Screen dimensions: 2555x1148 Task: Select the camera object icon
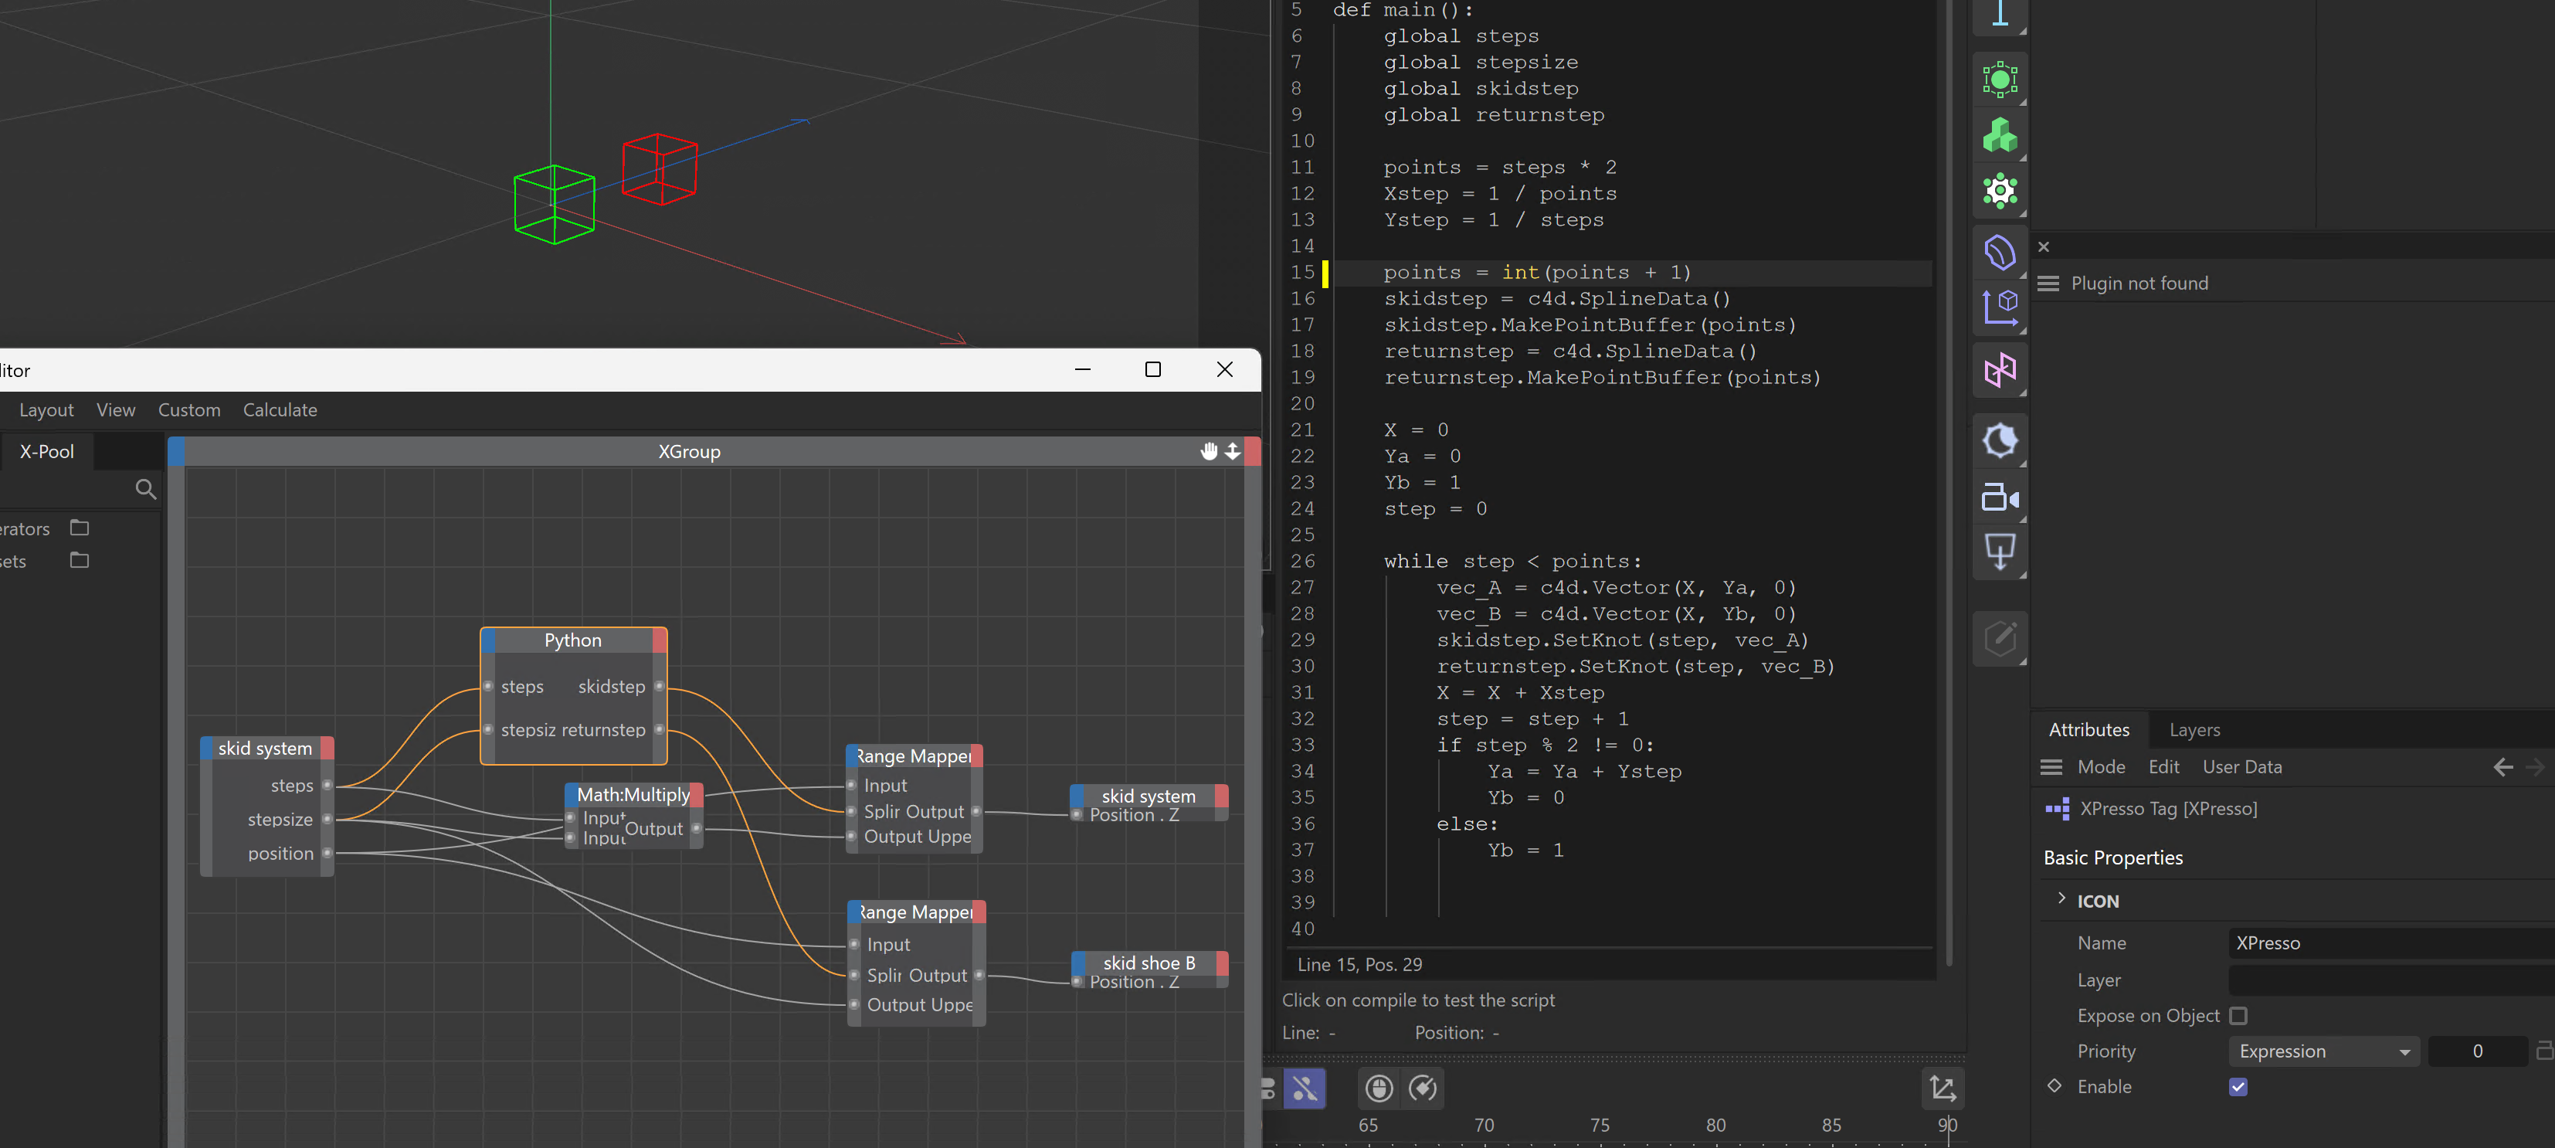[x=1999, y=497]
